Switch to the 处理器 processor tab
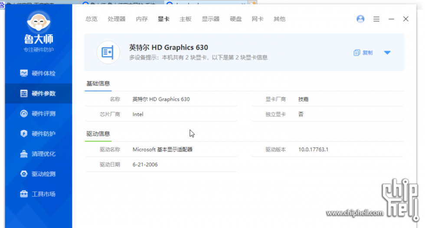 117,19
